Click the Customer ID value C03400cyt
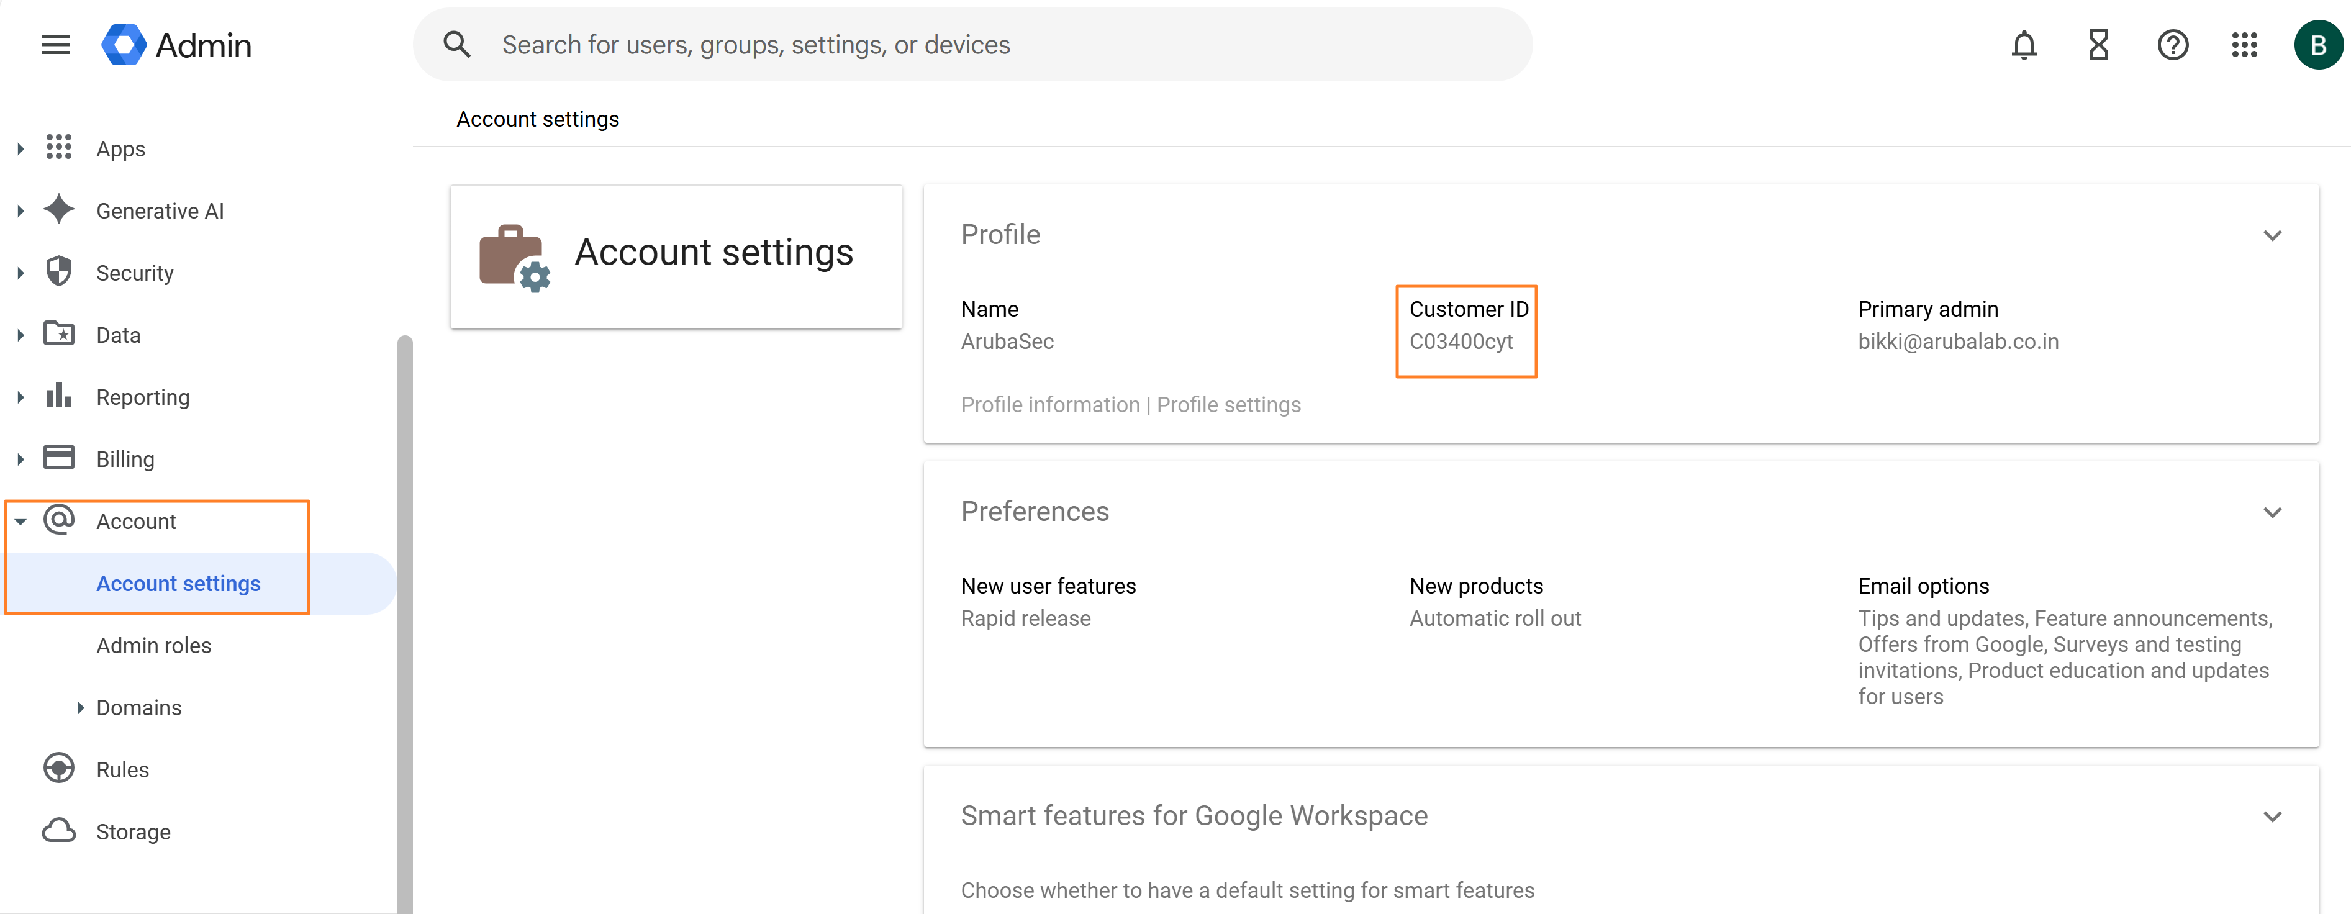The height and width of the screenshot is (914, 2351). click(1461, 341)
